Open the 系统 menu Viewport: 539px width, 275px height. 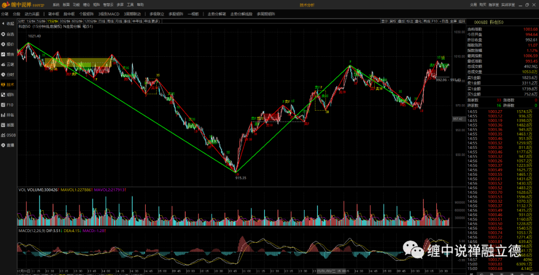pos(56,5)
